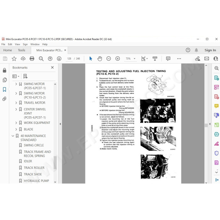Image resolution: width=220 pixels, height=220 pixels.
Task: Open the Find text magnifier
Action: pos(41,58)
